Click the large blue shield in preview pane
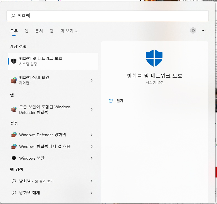217x204 pixels. 154,58
